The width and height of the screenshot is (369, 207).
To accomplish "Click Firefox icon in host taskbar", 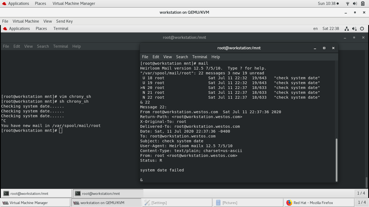I will click(x=289, y=203).
